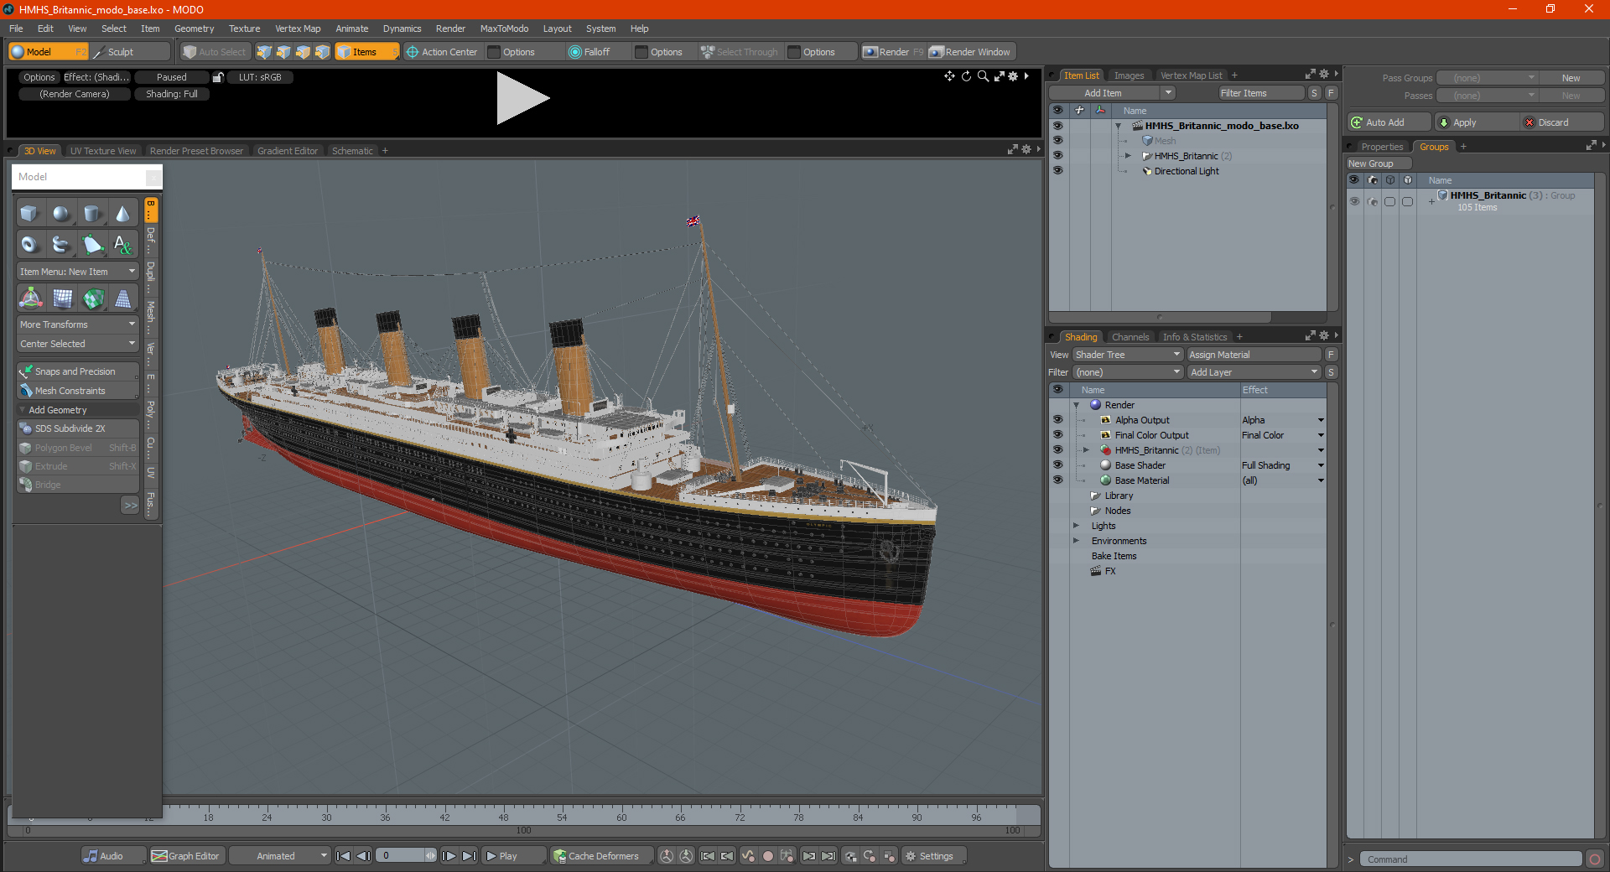
Task: Activate the Flex deformation grid tool icon
Action: click(62, 298)
